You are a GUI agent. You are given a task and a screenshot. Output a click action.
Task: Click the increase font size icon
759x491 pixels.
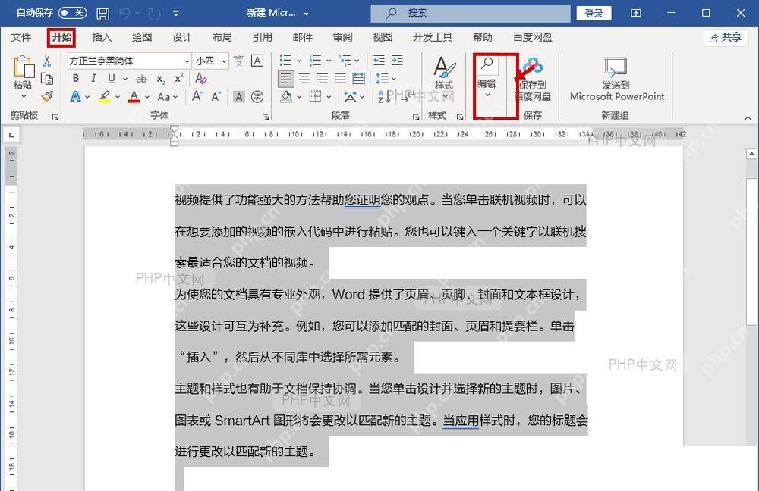coord(197,96)
